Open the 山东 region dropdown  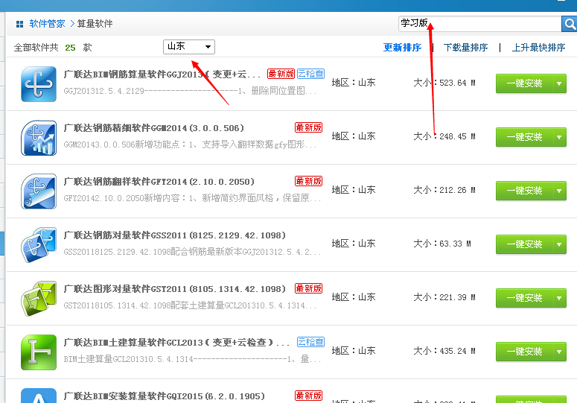click(189, 47)
